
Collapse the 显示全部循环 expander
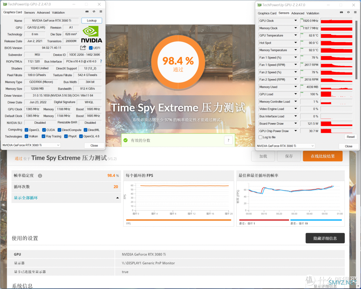(118, 198)
